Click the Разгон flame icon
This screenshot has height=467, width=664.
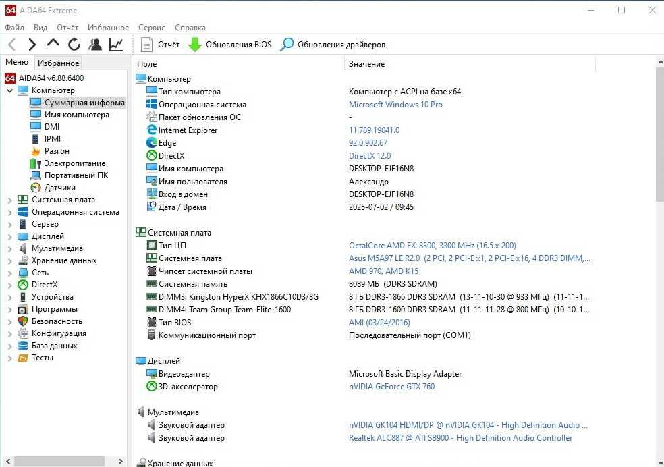[x=36, y=150]
